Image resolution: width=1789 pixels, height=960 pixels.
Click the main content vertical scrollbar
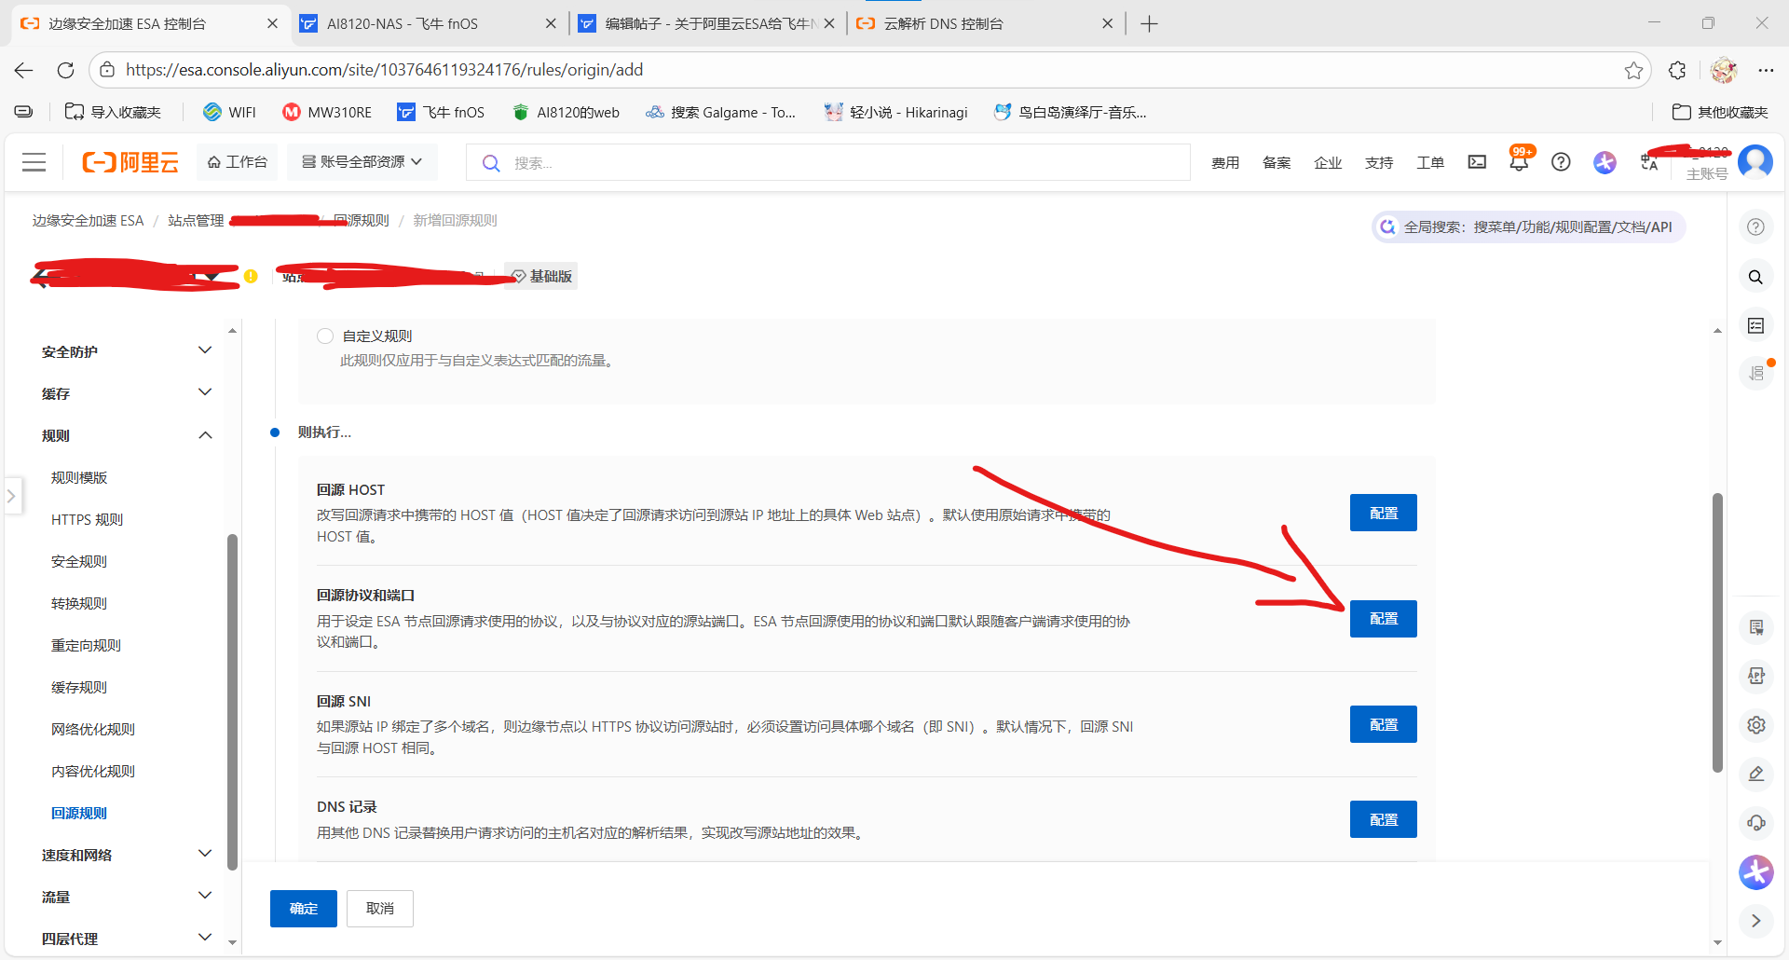[1717, 632]
